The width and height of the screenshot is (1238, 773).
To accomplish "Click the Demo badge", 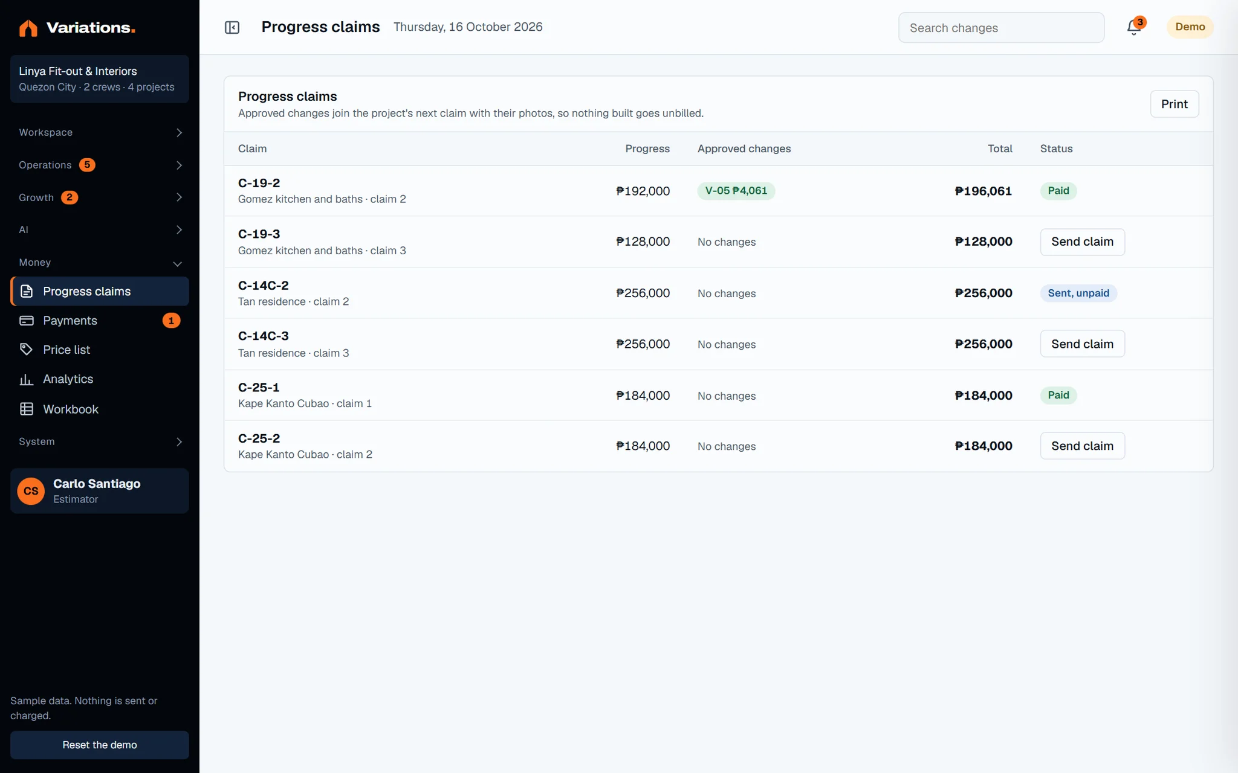I will 1190,27.
